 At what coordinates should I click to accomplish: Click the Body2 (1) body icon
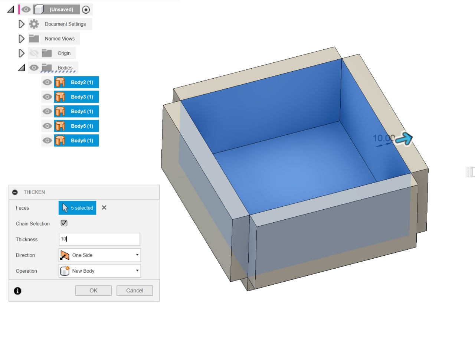click(x=60, y=82)
